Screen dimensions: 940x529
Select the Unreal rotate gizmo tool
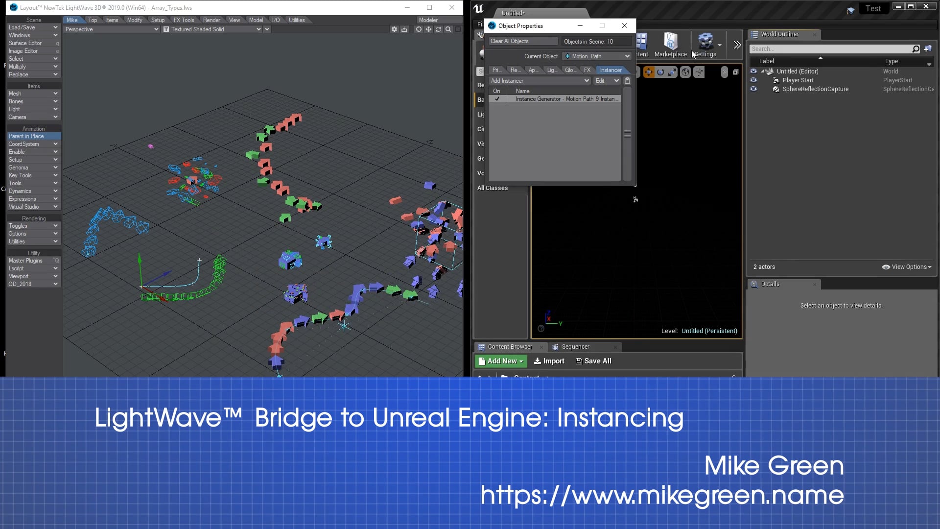click(660, 72)
